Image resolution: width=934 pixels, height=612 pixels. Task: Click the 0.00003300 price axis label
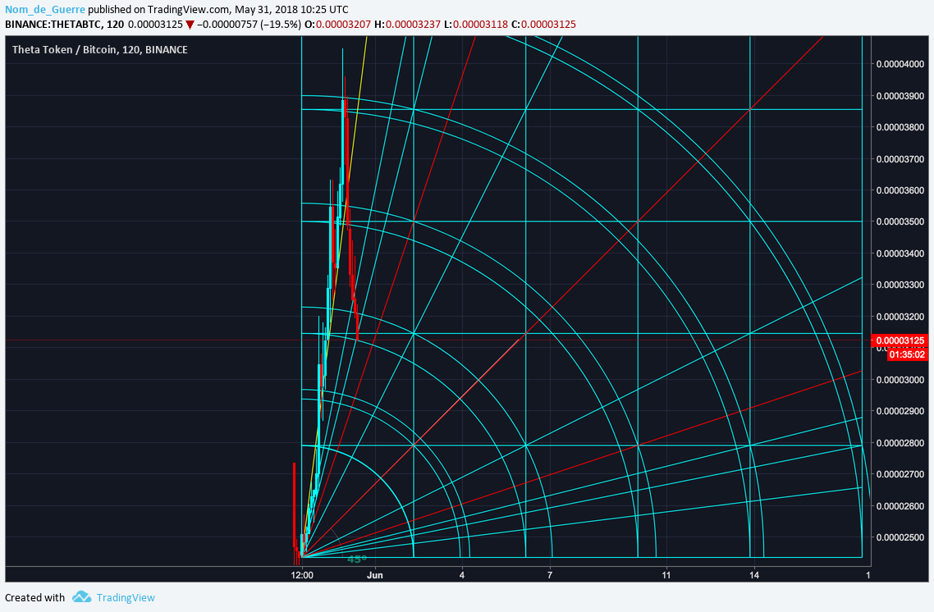coord(900,285)
